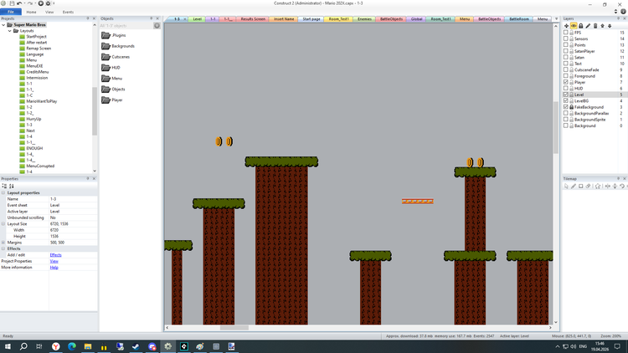Click the More information Help link

click(54, 268)
